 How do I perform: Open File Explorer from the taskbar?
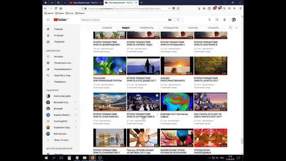pos(84,158)
